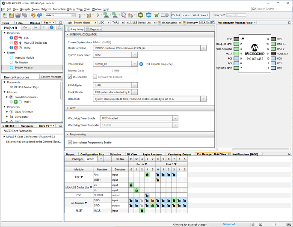The width and height of the screenshot is (293, 227).
Task: Run the project with green play icon
Action: pyautogui.click(x=98, y=15)
